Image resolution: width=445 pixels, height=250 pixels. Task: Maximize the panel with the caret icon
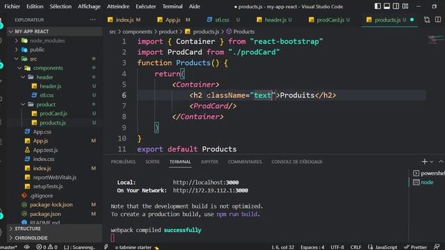click(441, 162)
